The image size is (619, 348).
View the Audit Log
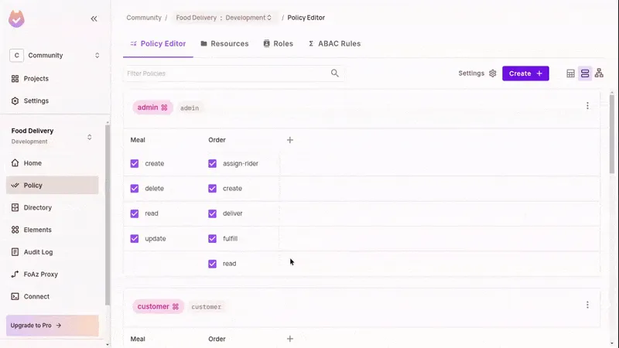pos(52,252)
